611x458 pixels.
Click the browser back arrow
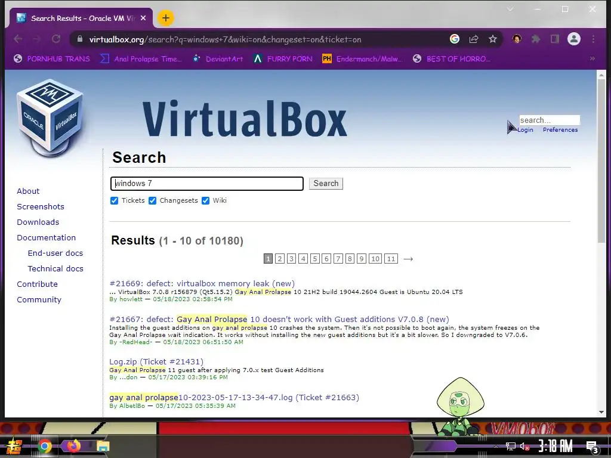(x=18, y=39)
